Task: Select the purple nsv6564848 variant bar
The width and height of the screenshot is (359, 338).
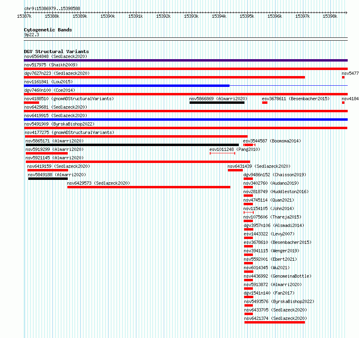Action: tap(186, 60)
